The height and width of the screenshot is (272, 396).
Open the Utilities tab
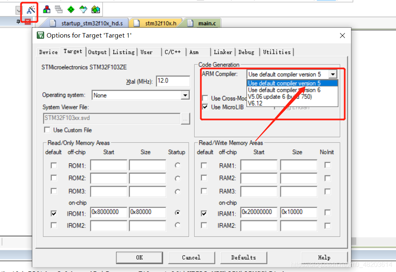(277, 52)
